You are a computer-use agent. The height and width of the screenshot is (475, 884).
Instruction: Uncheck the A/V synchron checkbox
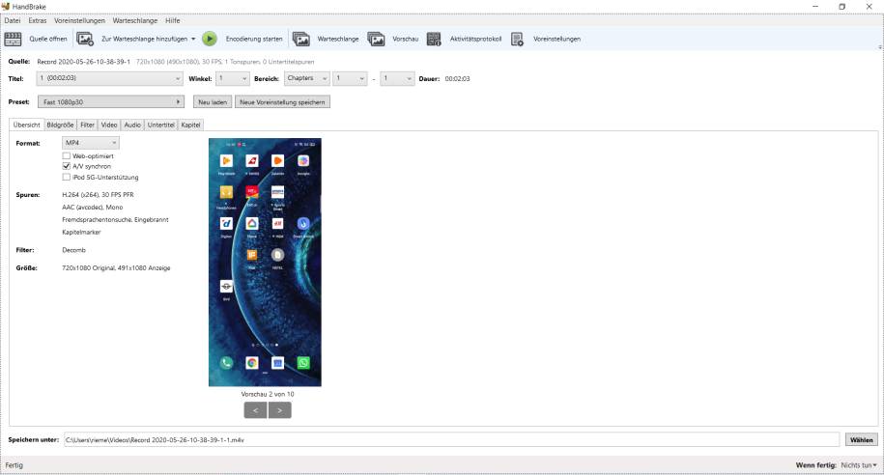click(x=67, y=166)
